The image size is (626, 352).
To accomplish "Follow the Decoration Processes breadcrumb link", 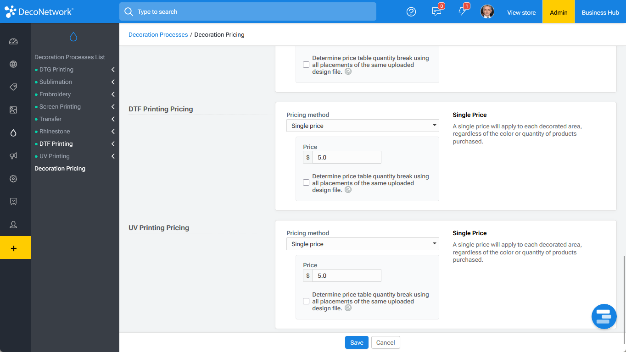I will [158, 34].
